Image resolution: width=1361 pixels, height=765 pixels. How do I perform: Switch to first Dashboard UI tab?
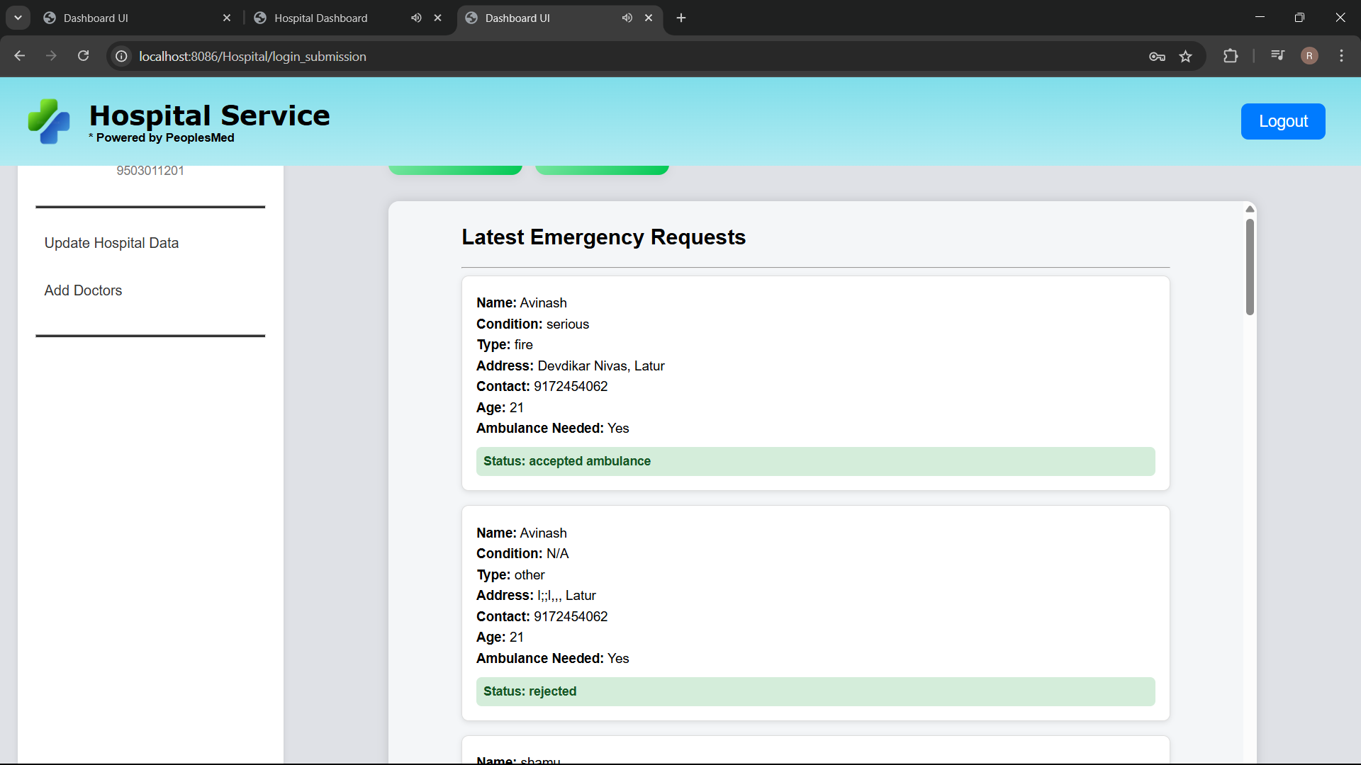tap(96, 18)
